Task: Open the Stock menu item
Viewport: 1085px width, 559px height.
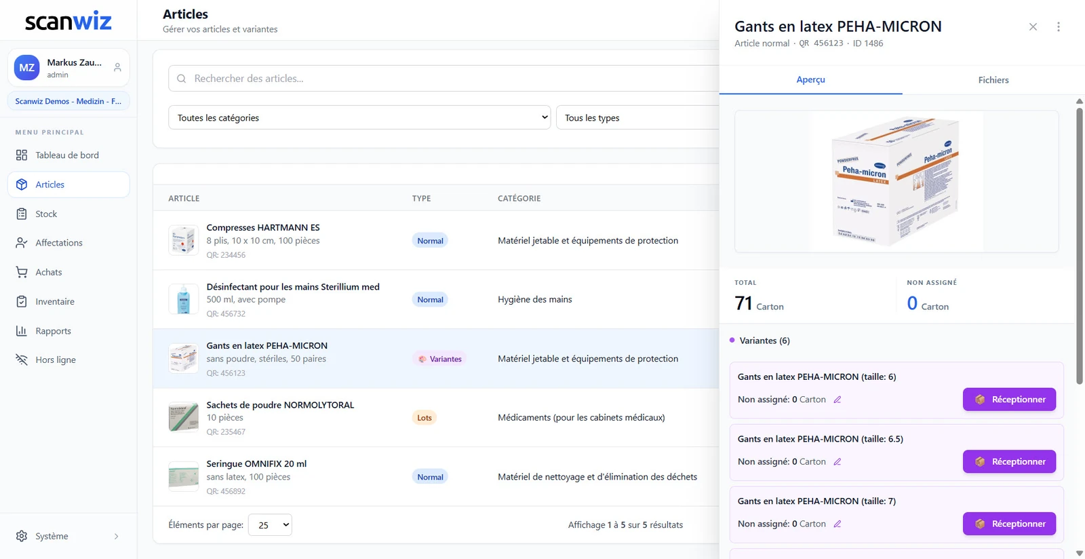Action: click(x=68, y=214)
